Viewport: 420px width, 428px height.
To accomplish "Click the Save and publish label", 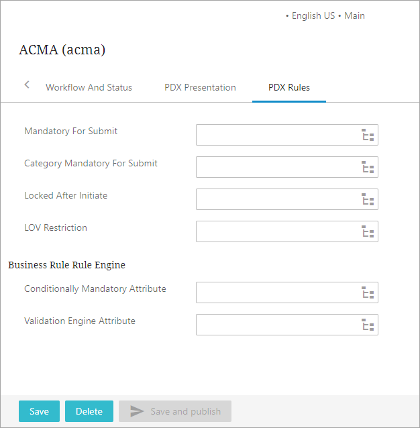I will [x=185, y=411].
